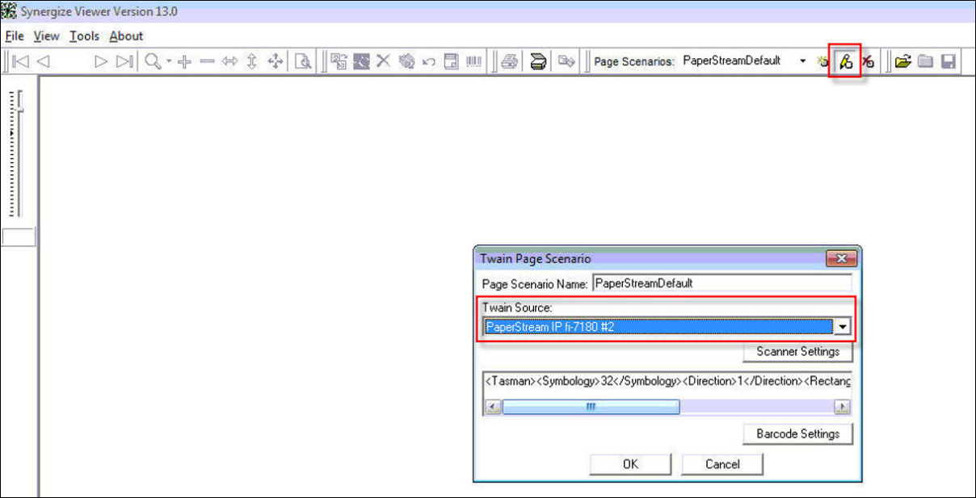Delete the page scenario icon
The width and height of the screenshot is (976, 498).
tap(867, 61)
